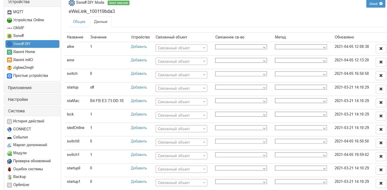Image resolution: width=387 pixels, height=190 pixels.
Task: Click Добавить link for error row
Action: click(x=139, y=60)
